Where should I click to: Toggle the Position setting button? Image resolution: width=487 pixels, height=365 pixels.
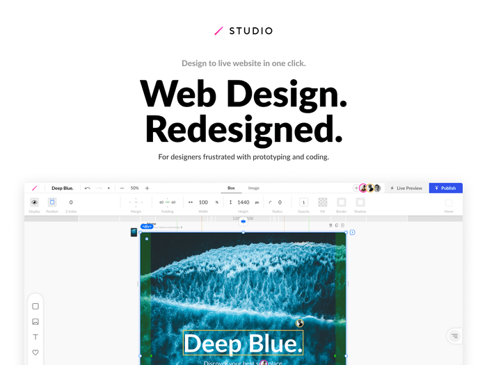click(52, 202)
